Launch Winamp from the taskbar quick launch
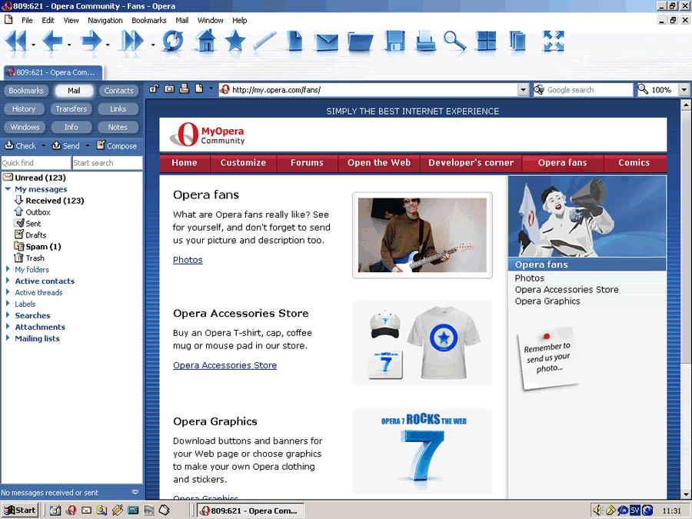Image resolution: width=692 pixels, height=519 pixels. tap(118, 510)
